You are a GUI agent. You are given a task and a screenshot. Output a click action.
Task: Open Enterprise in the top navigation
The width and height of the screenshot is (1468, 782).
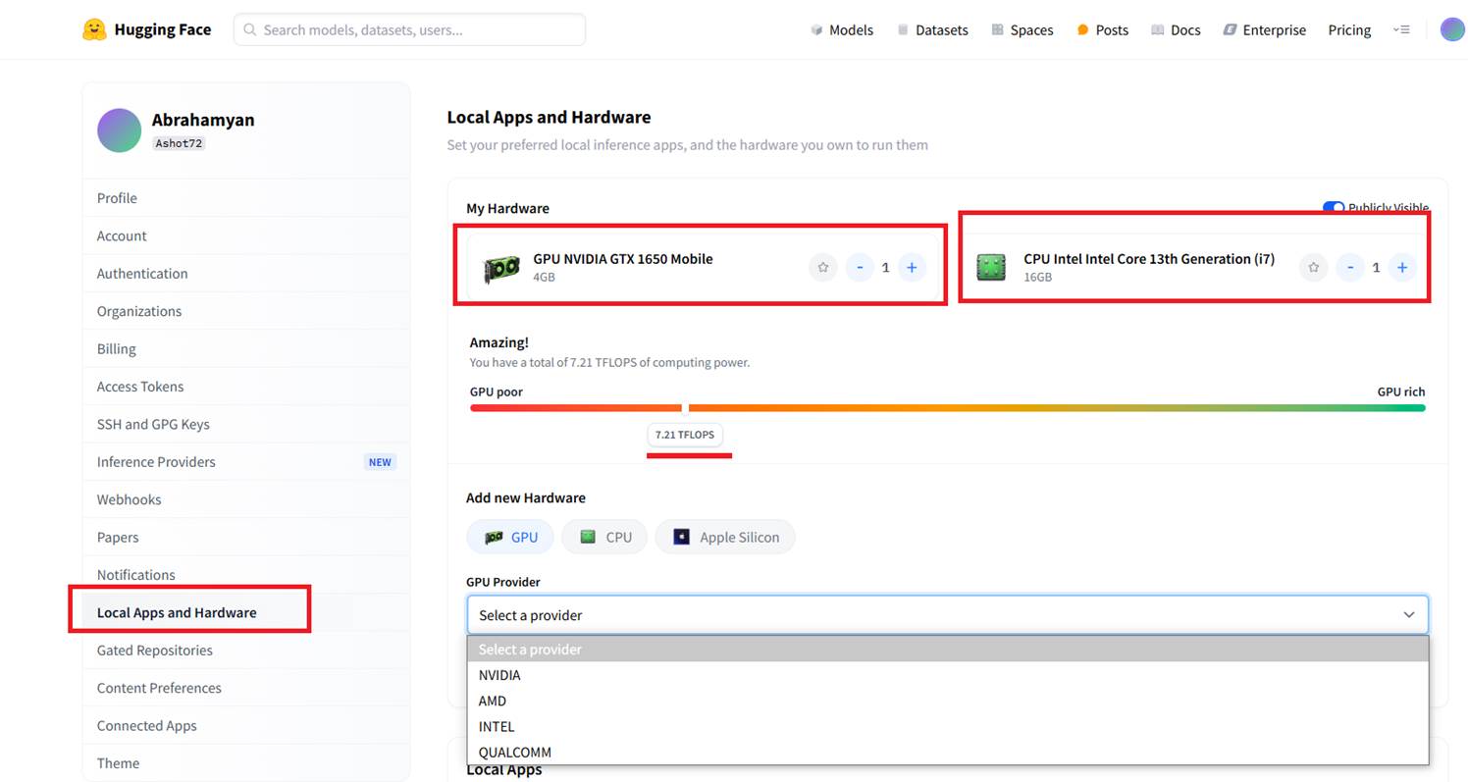point(1265,29)
